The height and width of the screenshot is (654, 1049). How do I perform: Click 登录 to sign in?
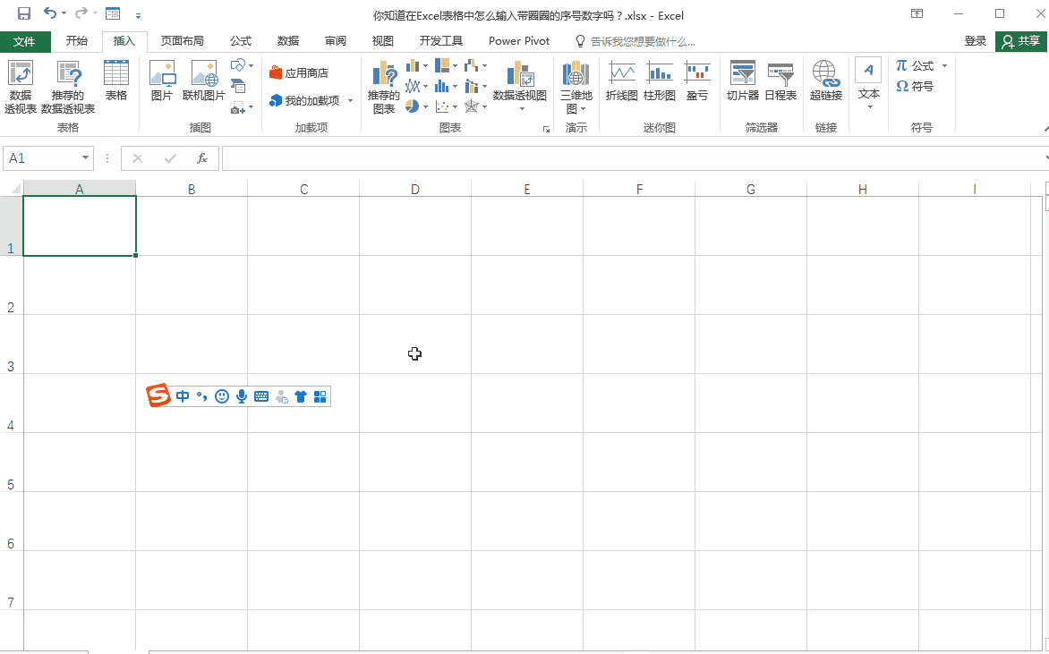[976, 41]
